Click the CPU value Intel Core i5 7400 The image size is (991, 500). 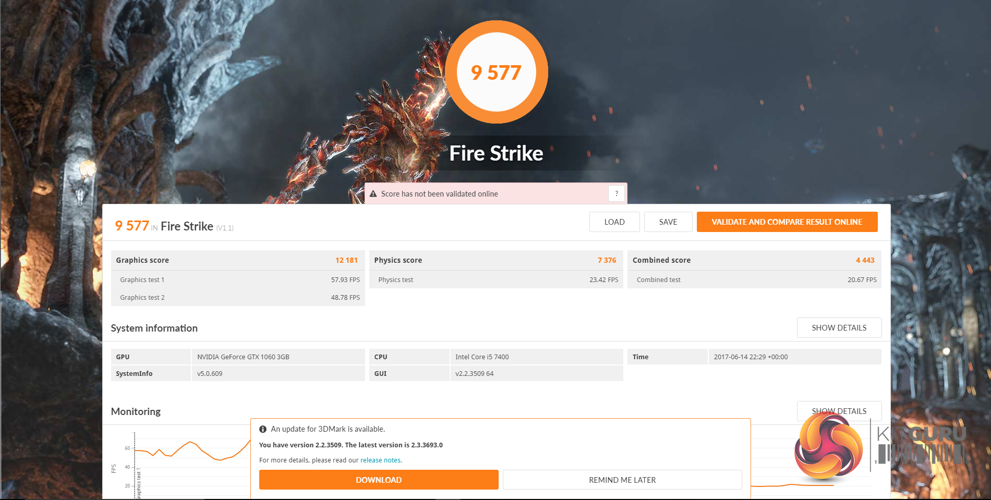[482, 357]
